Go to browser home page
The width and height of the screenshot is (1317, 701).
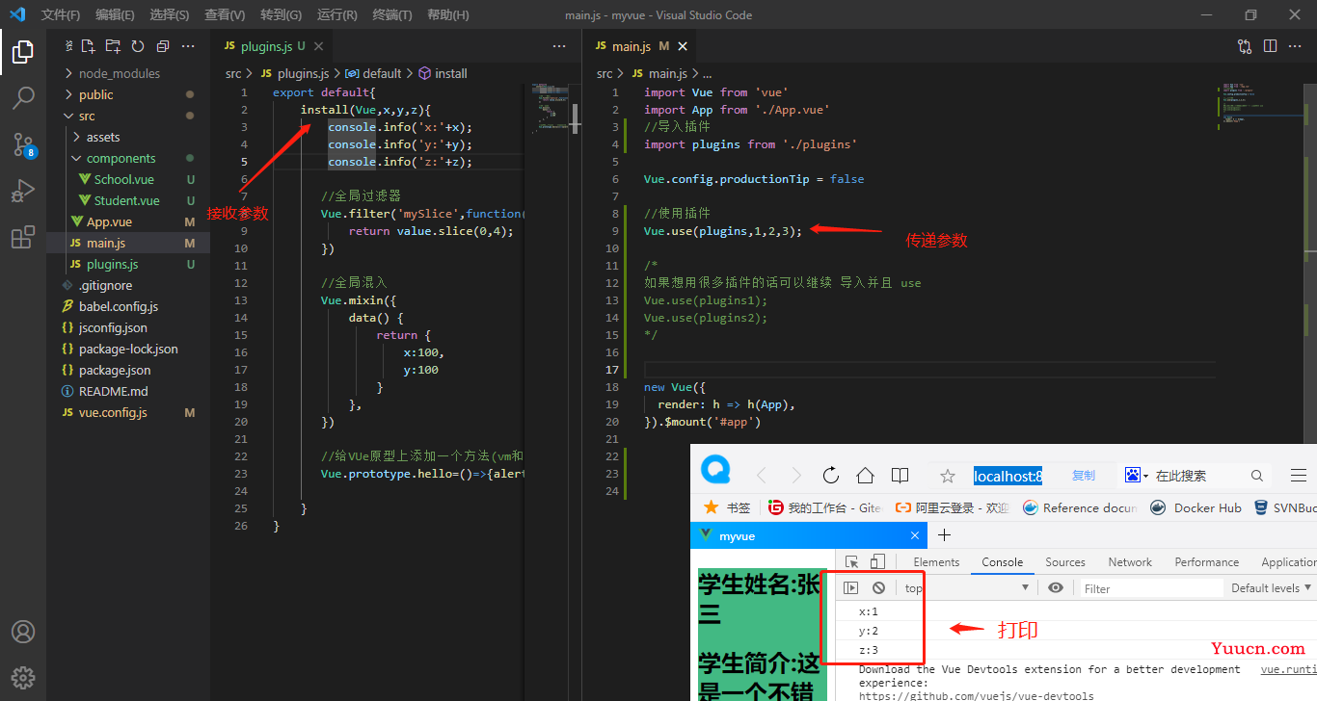click(x=865, y=475)
